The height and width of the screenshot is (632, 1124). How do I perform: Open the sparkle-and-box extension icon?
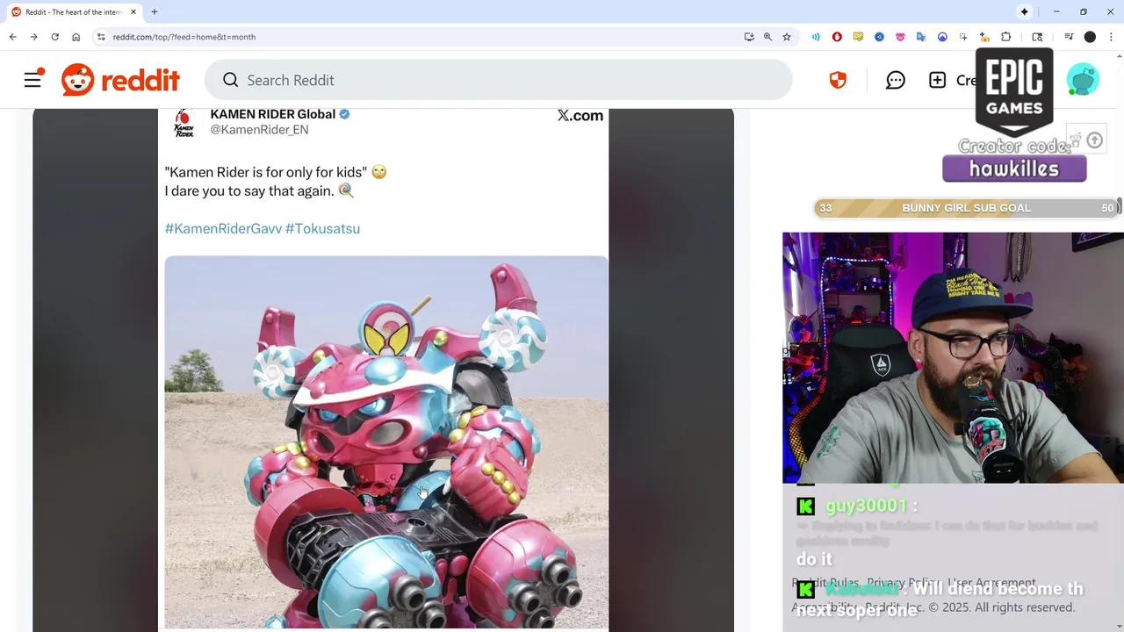pyautogui.click(x=984, y=37)
